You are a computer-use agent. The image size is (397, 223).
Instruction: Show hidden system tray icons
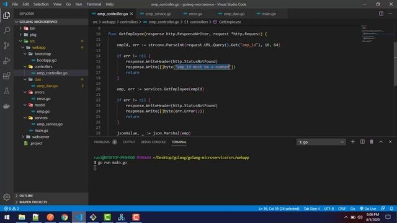[346, 217]
